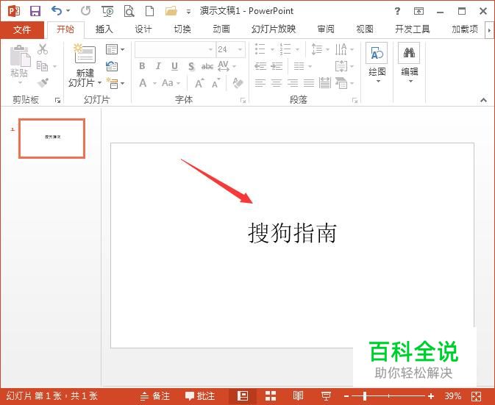Select the Format Painter brush
This screenshot has height=405, width=495.
coord(43,82)
